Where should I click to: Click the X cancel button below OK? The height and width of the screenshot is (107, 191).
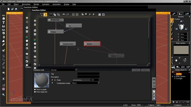[154, 83]
